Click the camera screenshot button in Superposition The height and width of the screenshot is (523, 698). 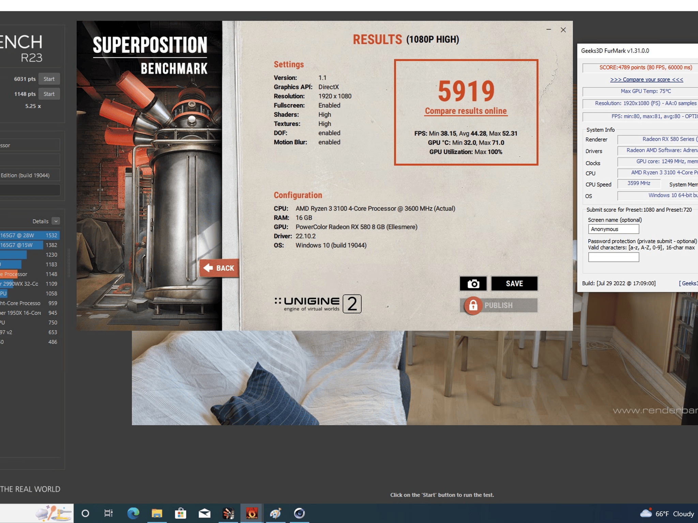473,283
